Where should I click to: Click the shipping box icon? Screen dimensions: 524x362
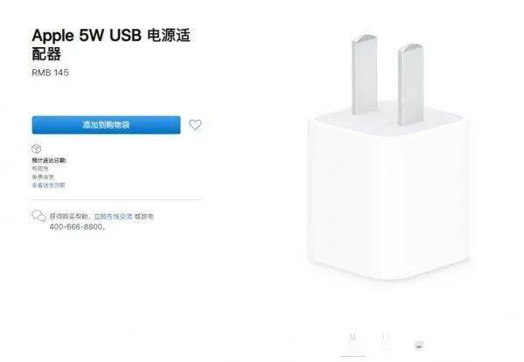pos(36,149)
